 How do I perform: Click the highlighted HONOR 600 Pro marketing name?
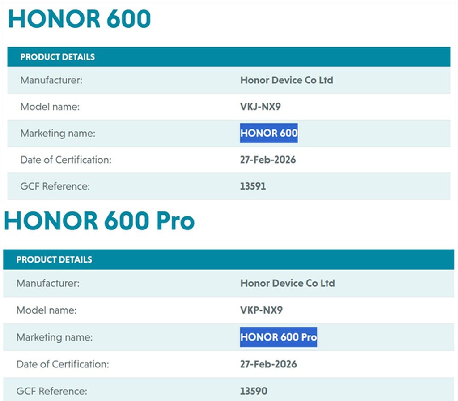[278, 337]
